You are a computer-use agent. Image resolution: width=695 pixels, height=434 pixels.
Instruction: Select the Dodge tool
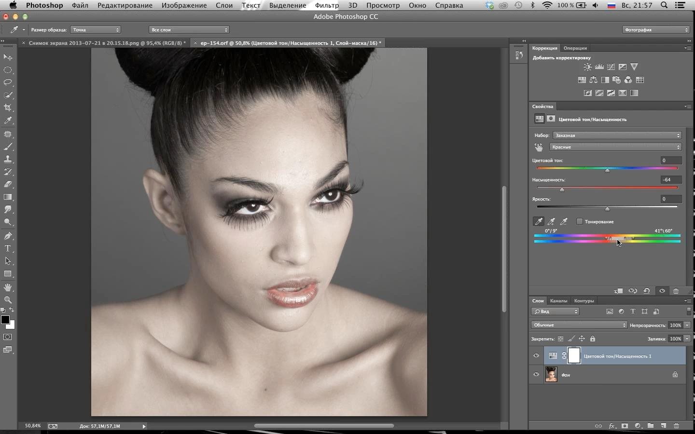pyautogui.click(x=8, y=222)
